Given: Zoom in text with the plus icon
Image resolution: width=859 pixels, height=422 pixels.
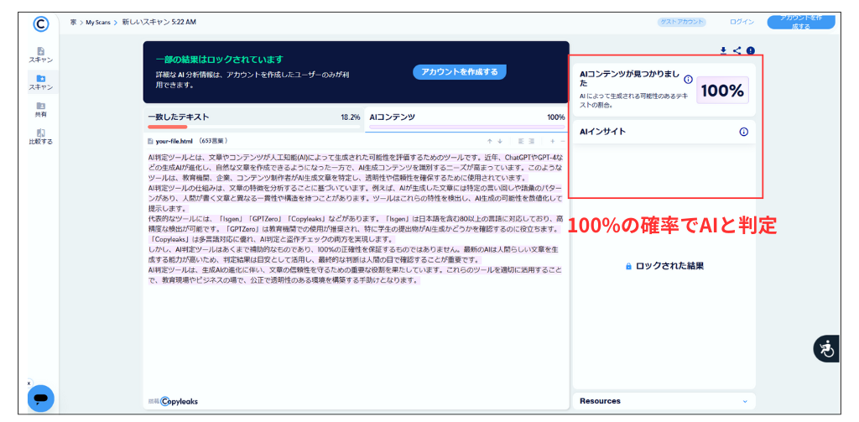Looking at the screenshot, I should coord(552,141).
